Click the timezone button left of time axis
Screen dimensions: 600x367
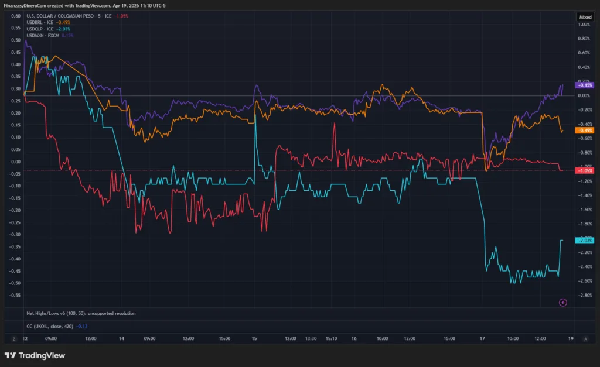[13, 338]
